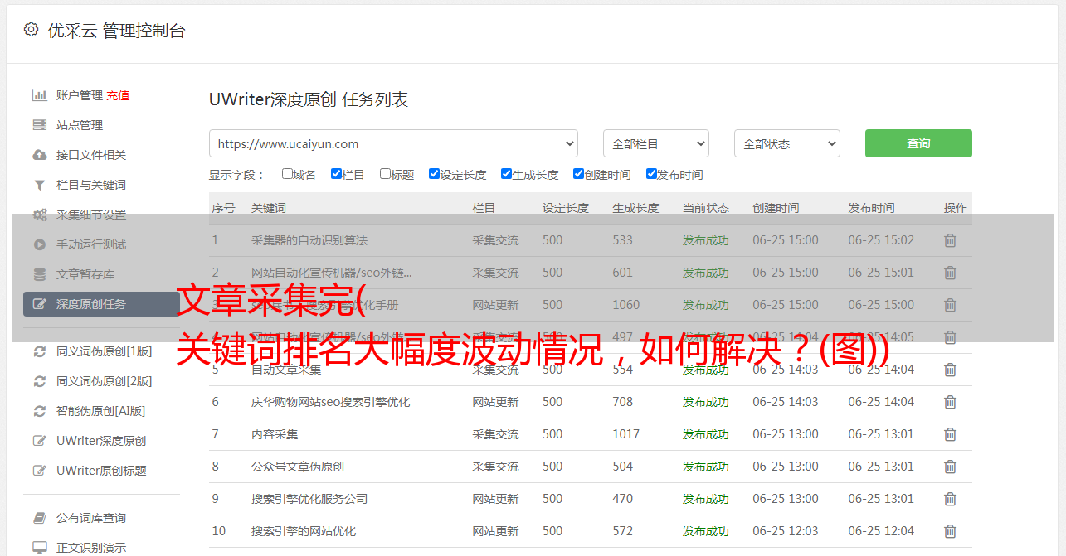Click the gear icon beside 优采云 管理控制台

31,30
